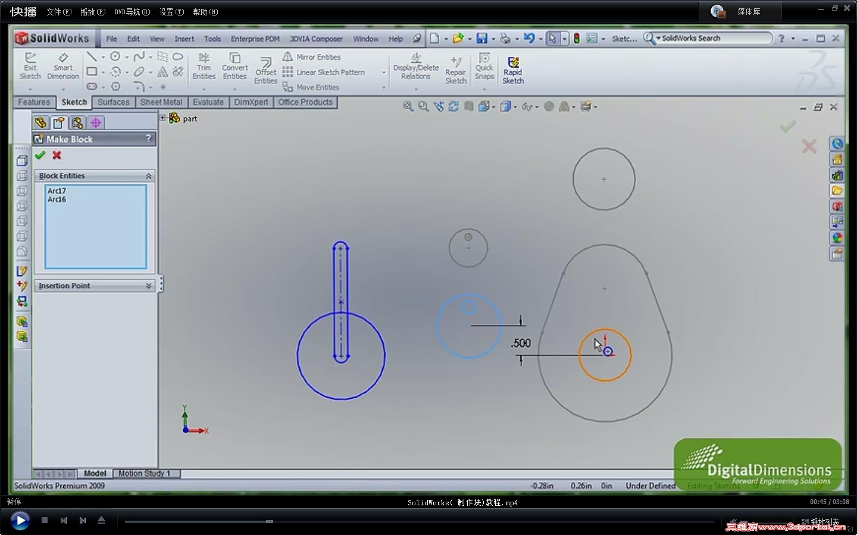Open the File menu
Viewport: 857px width, 535px height.
click(x=112, y=39)
